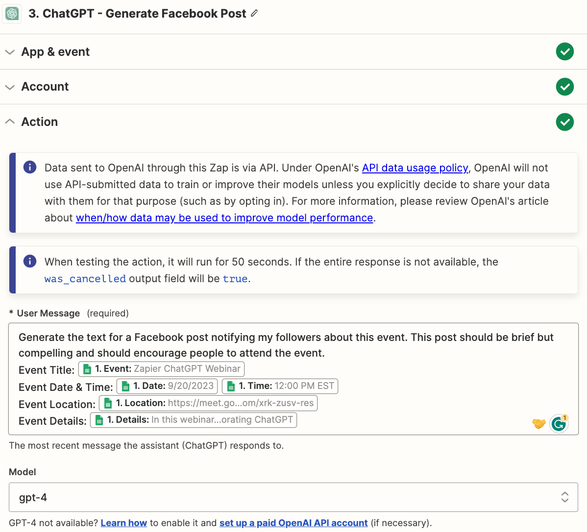The image size is (587, 532).
Task: Click the Action section heading
Action: point(39,121)
